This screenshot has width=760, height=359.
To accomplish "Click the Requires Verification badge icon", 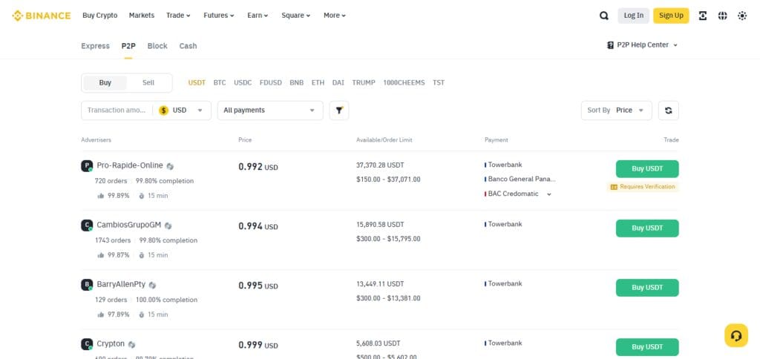I will coord(614,187).
